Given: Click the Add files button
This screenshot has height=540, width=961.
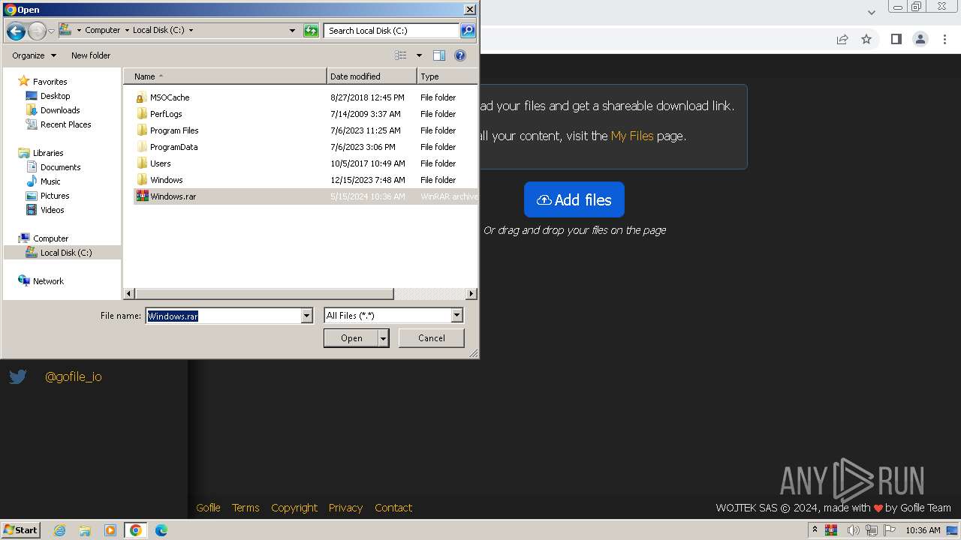Looking at the screenshot, I should tap(574, 200).
